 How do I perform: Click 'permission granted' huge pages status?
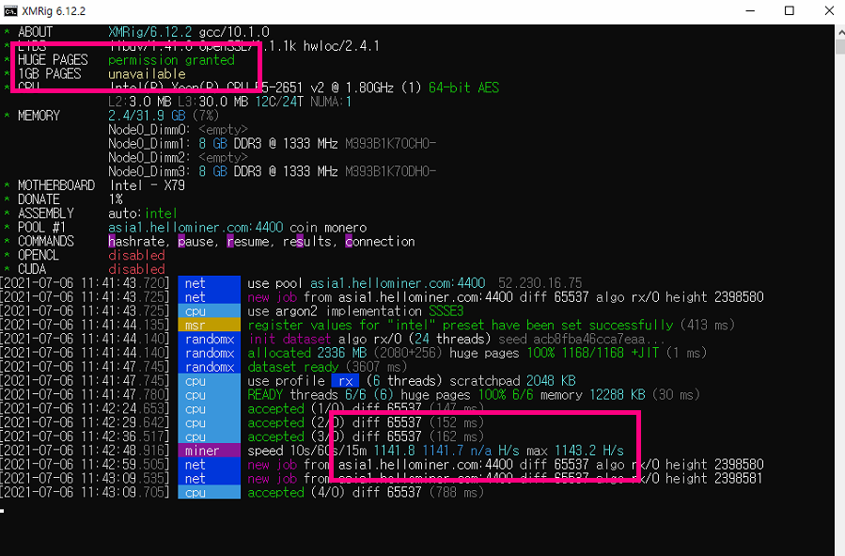[x=171, y=60]
